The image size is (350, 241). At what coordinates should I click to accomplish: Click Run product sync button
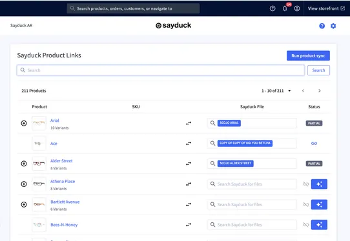click(308, 55)
